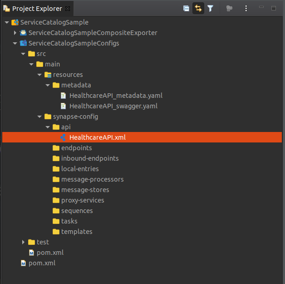Viewport: 285px width, 284px height.
Task: Open the filter icon in Project Explorer
Action: tap(210, 8)
